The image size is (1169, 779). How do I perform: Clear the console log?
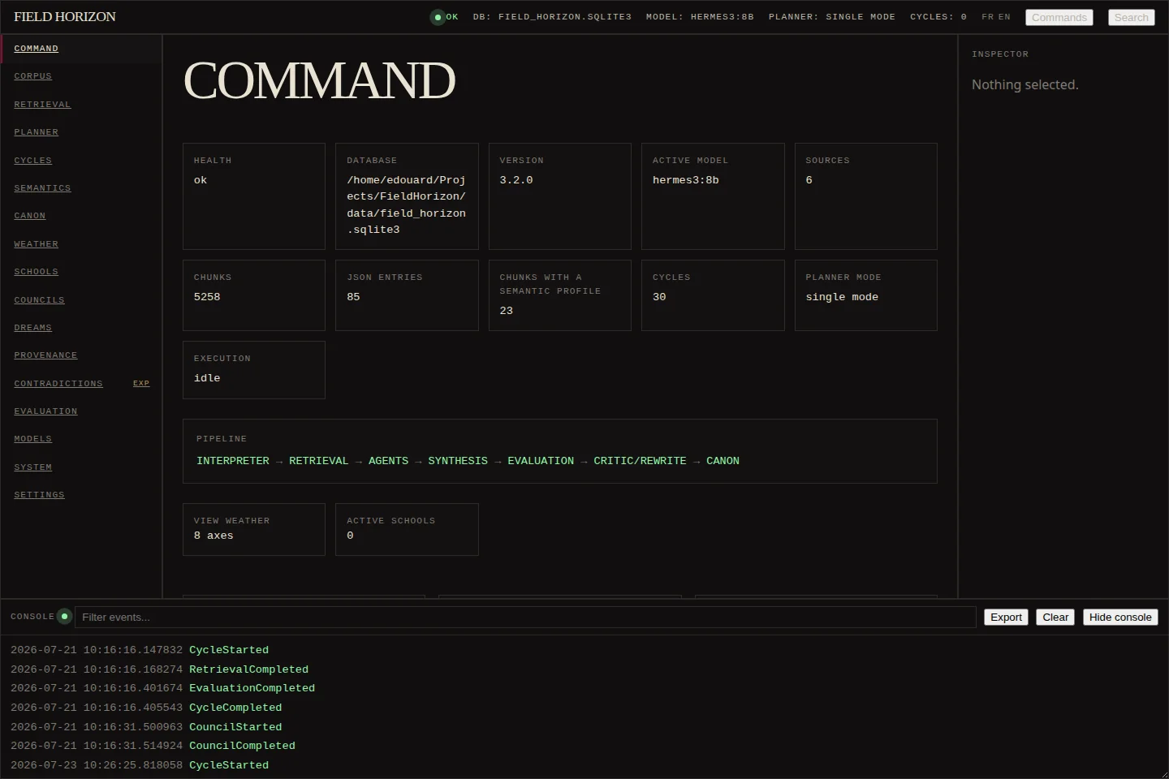(1055, 617)
